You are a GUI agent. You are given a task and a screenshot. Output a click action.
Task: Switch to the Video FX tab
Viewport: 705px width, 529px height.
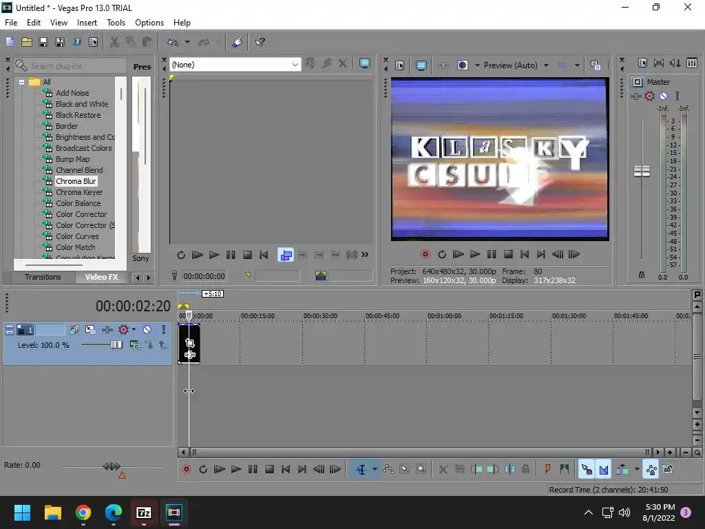[x=102, y=277]
